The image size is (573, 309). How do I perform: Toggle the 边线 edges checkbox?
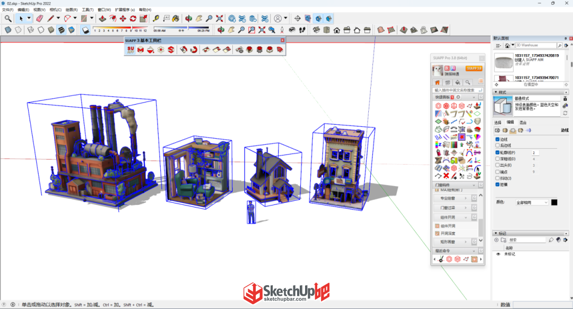(x=497, y=139)
